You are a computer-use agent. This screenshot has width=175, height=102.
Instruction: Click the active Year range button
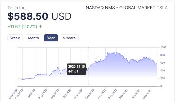(51, 38)
